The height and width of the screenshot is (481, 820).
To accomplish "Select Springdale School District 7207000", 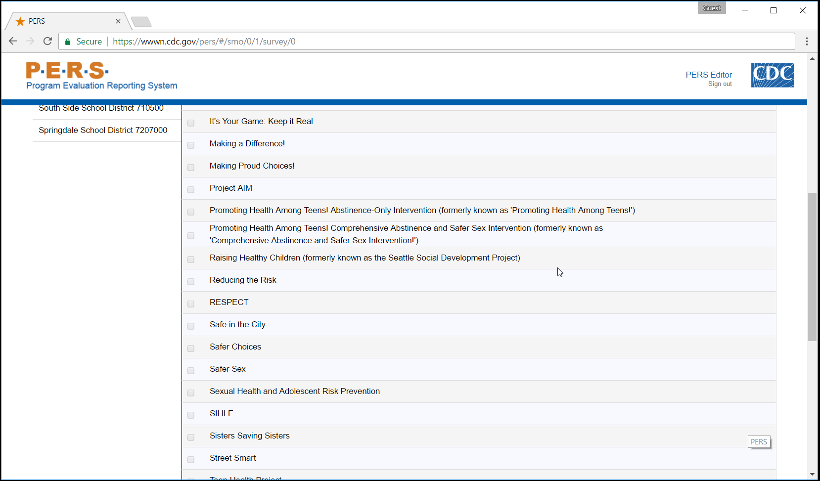I will [x=103, y=130].
